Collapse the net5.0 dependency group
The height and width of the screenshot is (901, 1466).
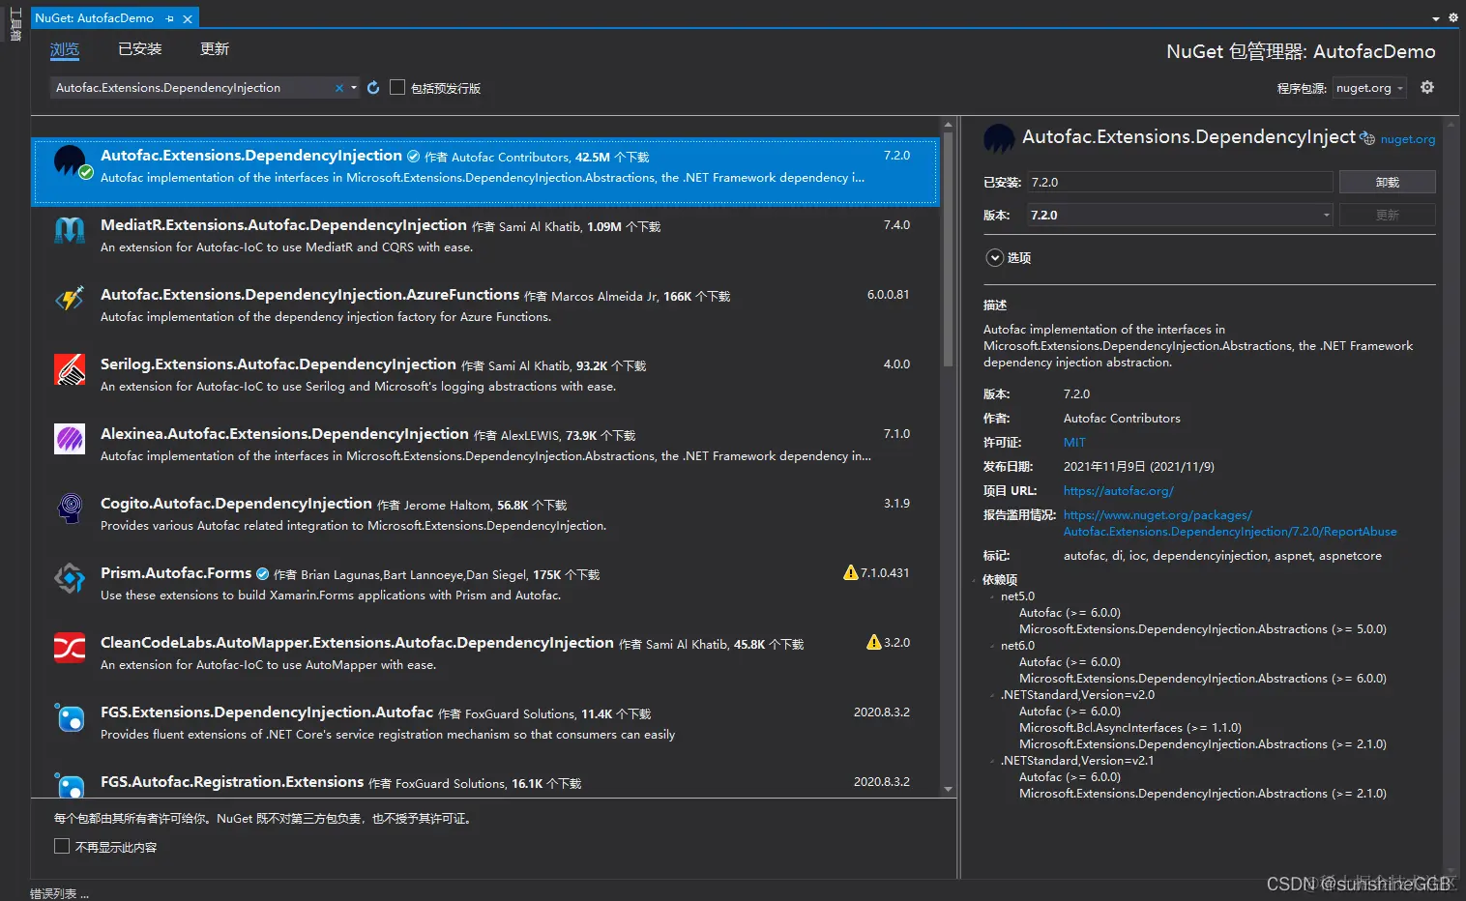click(992, 596)
